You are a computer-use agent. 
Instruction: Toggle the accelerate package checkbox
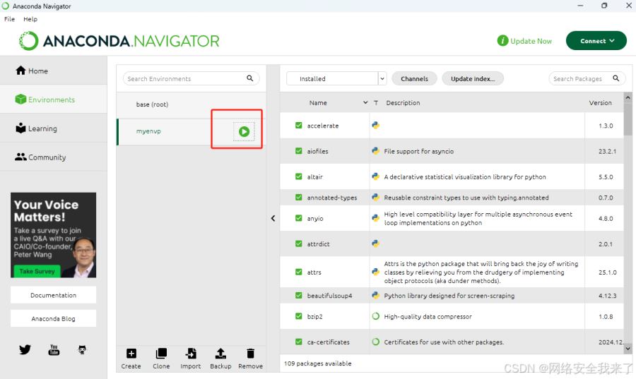(298, 126)
